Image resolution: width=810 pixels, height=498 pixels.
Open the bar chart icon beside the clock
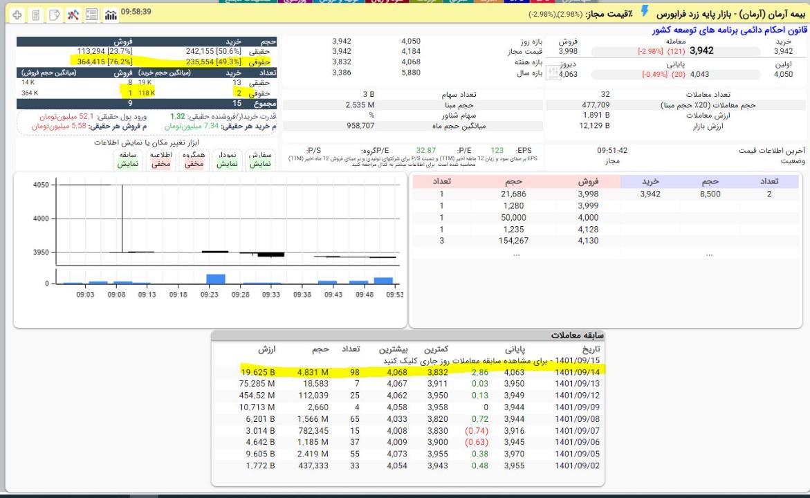(x=111, y=15)
